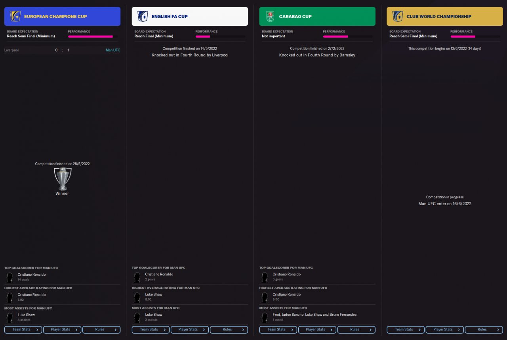Image resolution: width=507 pixels, height=340 pixels.
Task: Click Cristiano Ronaldo name with 9.50 rating
Action: (x=287, y=295)
